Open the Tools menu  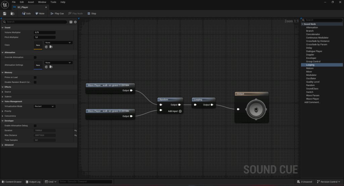tap(53, 2)
